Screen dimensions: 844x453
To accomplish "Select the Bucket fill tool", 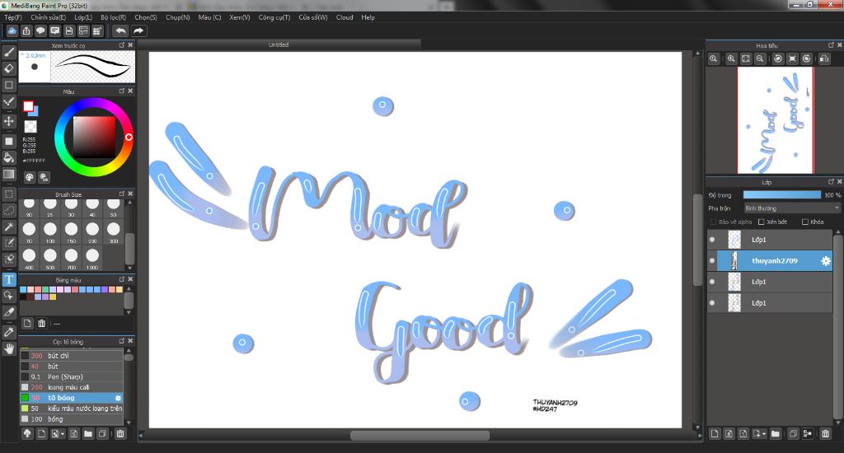I will point(8,157).
